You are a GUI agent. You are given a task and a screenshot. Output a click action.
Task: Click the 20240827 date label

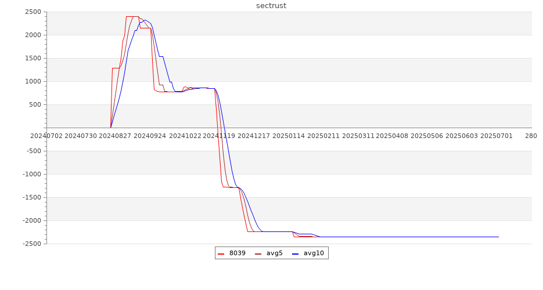[115, 136]
